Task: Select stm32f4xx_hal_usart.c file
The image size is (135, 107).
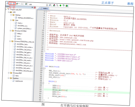Action: click(x=24, y=60)
